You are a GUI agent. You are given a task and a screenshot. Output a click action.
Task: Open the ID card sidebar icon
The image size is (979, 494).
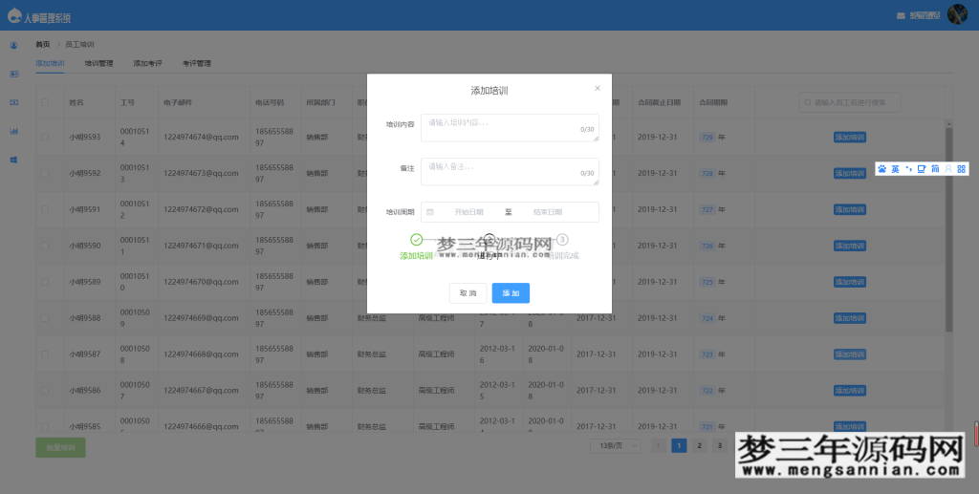(x=13, y=75)
